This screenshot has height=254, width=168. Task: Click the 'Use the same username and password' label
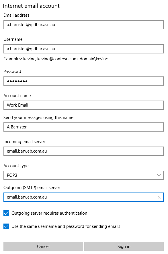tap(66, 226)
